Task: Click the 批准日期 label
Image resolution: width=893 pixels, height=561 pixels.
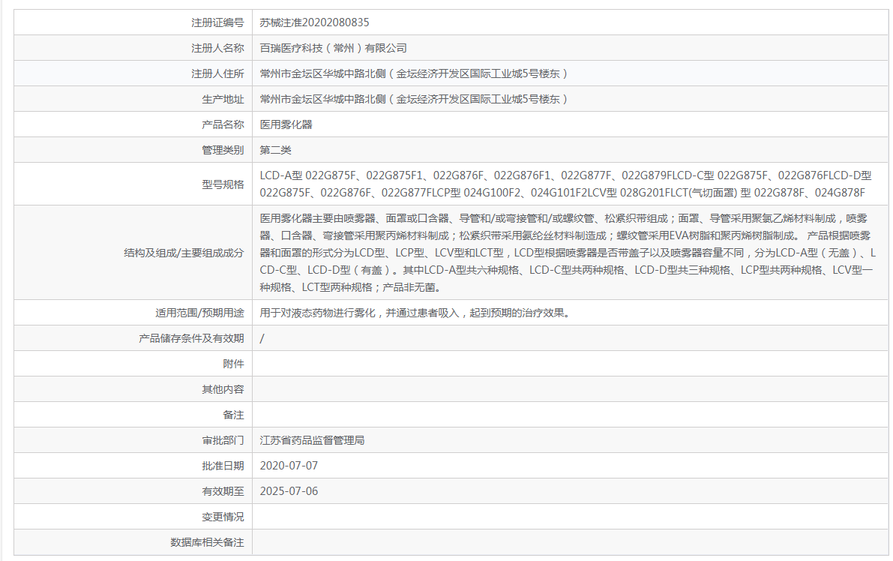Action: (223, 466)
